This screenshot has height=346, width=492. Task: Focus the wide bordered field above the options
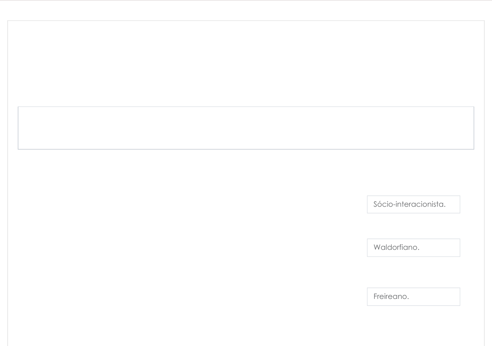point(246,128)
